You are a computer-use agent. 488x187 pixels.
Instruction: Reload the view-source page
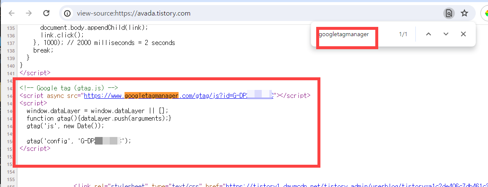(46, 13)
